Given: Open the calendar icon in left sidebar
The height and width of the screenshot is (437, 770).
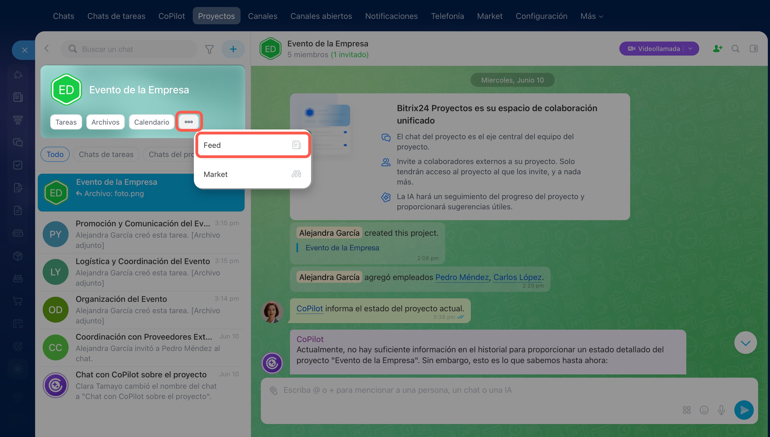Looking at the screenshot, I should [x=18, y=323].
